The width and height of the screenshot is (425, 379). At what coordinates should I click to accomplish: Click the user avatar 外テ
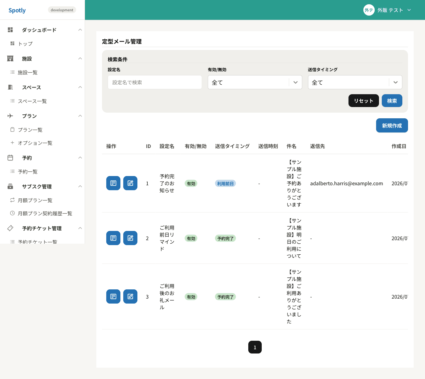pos(369,10)
